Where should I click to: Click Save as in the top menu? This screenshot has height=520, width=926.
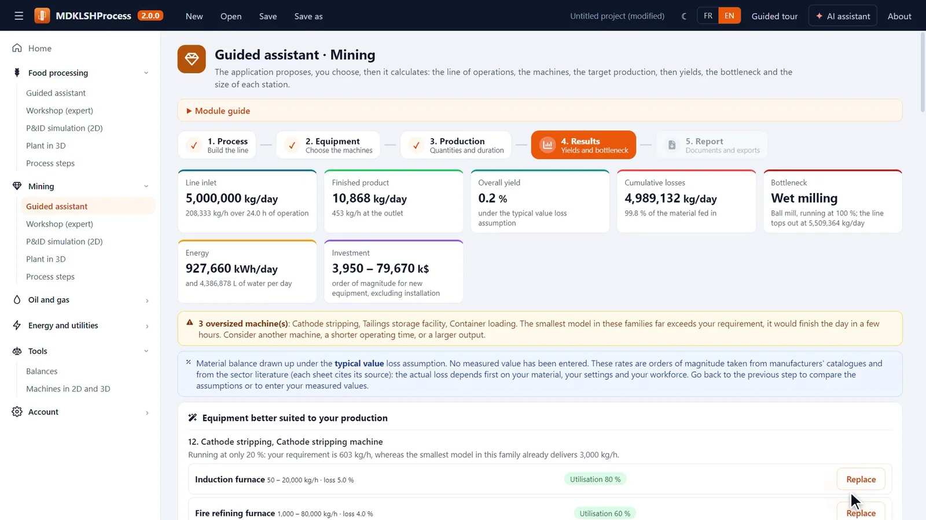point(308,16)
